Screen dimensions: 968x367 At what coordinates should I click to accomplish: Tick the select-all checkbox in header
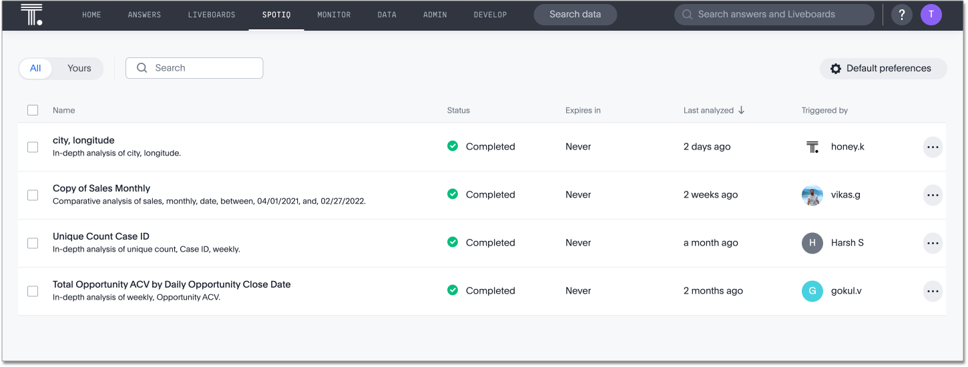(x=33, y=110)
